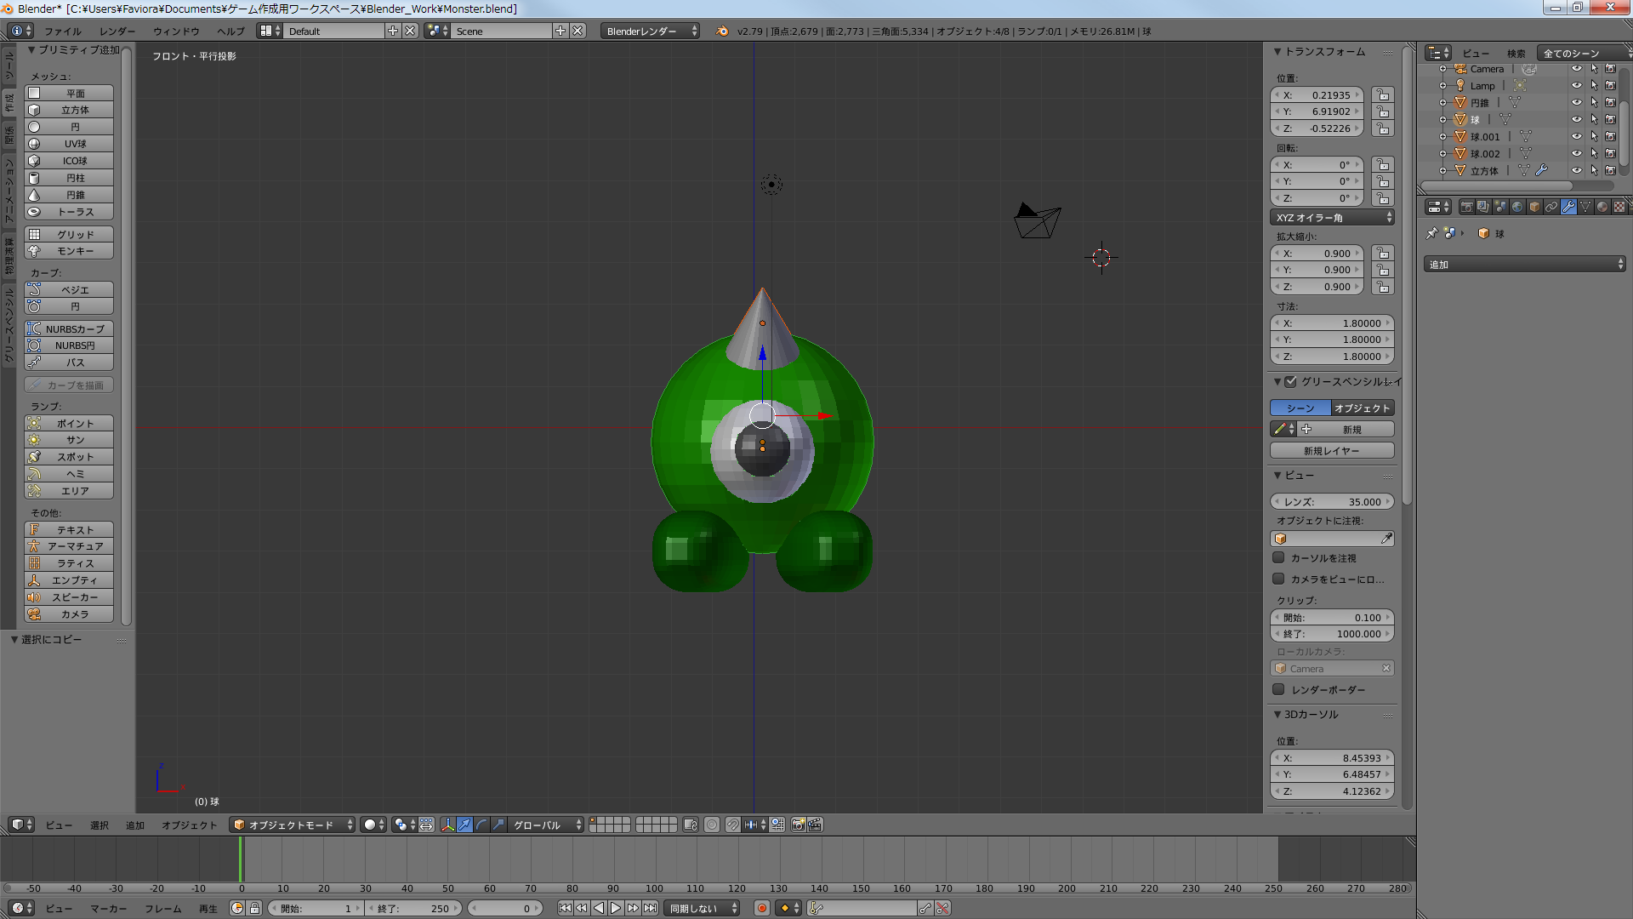
Task: Jump to the first frame
Action: point(565,909)
